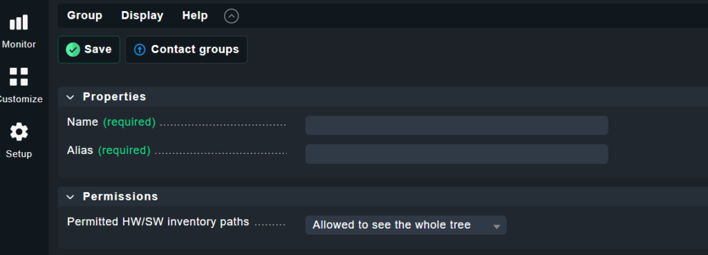Focus the Name input field
Image resolution: width=708 pixels, height=255 pixels.
[456, 126]
